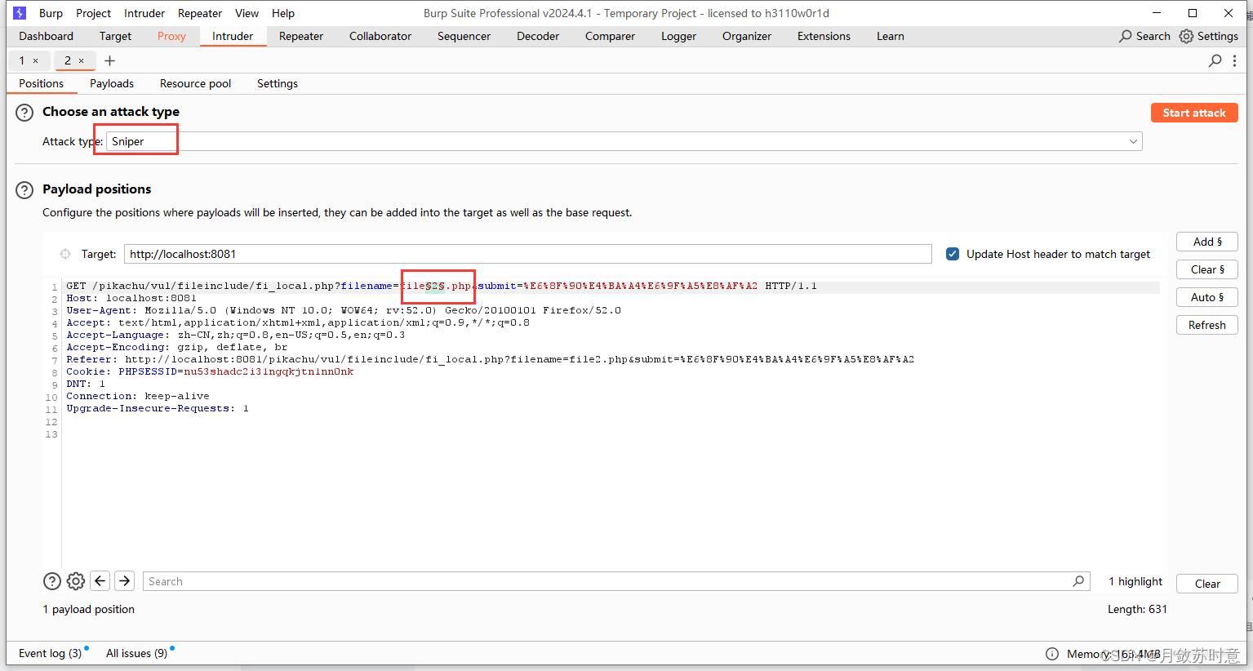
Task: Switch to the Extensions tab
Action: 824,36
